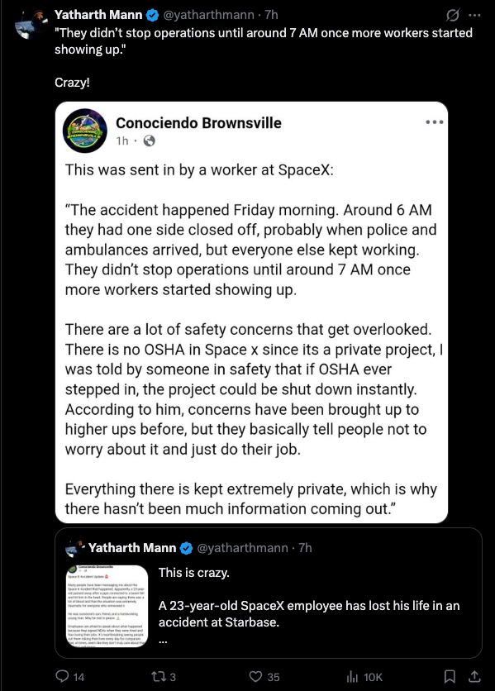Screen dimensions: 495x691
Task: Open thumbnail image in quoted tweet
Action: click(107, 606)
